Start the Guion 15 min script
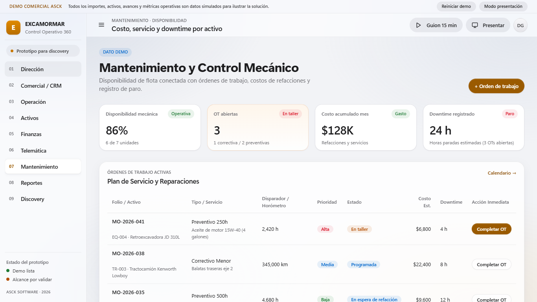The width and height of the screenshot is (537, 302). point(436,25)
